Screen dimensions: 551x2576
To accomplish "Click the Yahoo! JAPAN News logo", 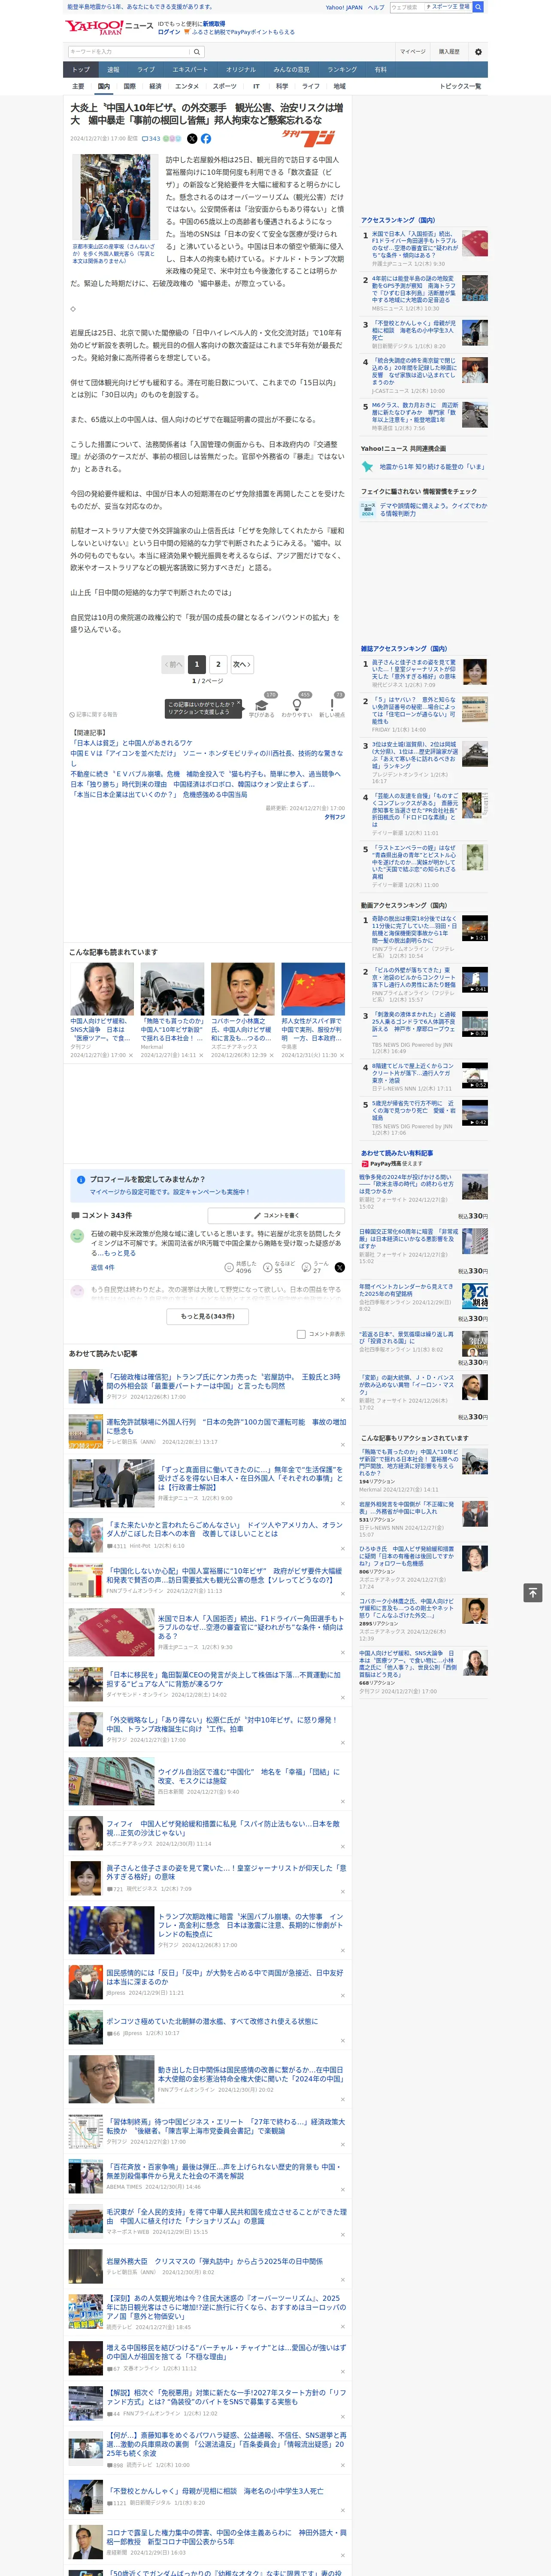I will [109, 26].
